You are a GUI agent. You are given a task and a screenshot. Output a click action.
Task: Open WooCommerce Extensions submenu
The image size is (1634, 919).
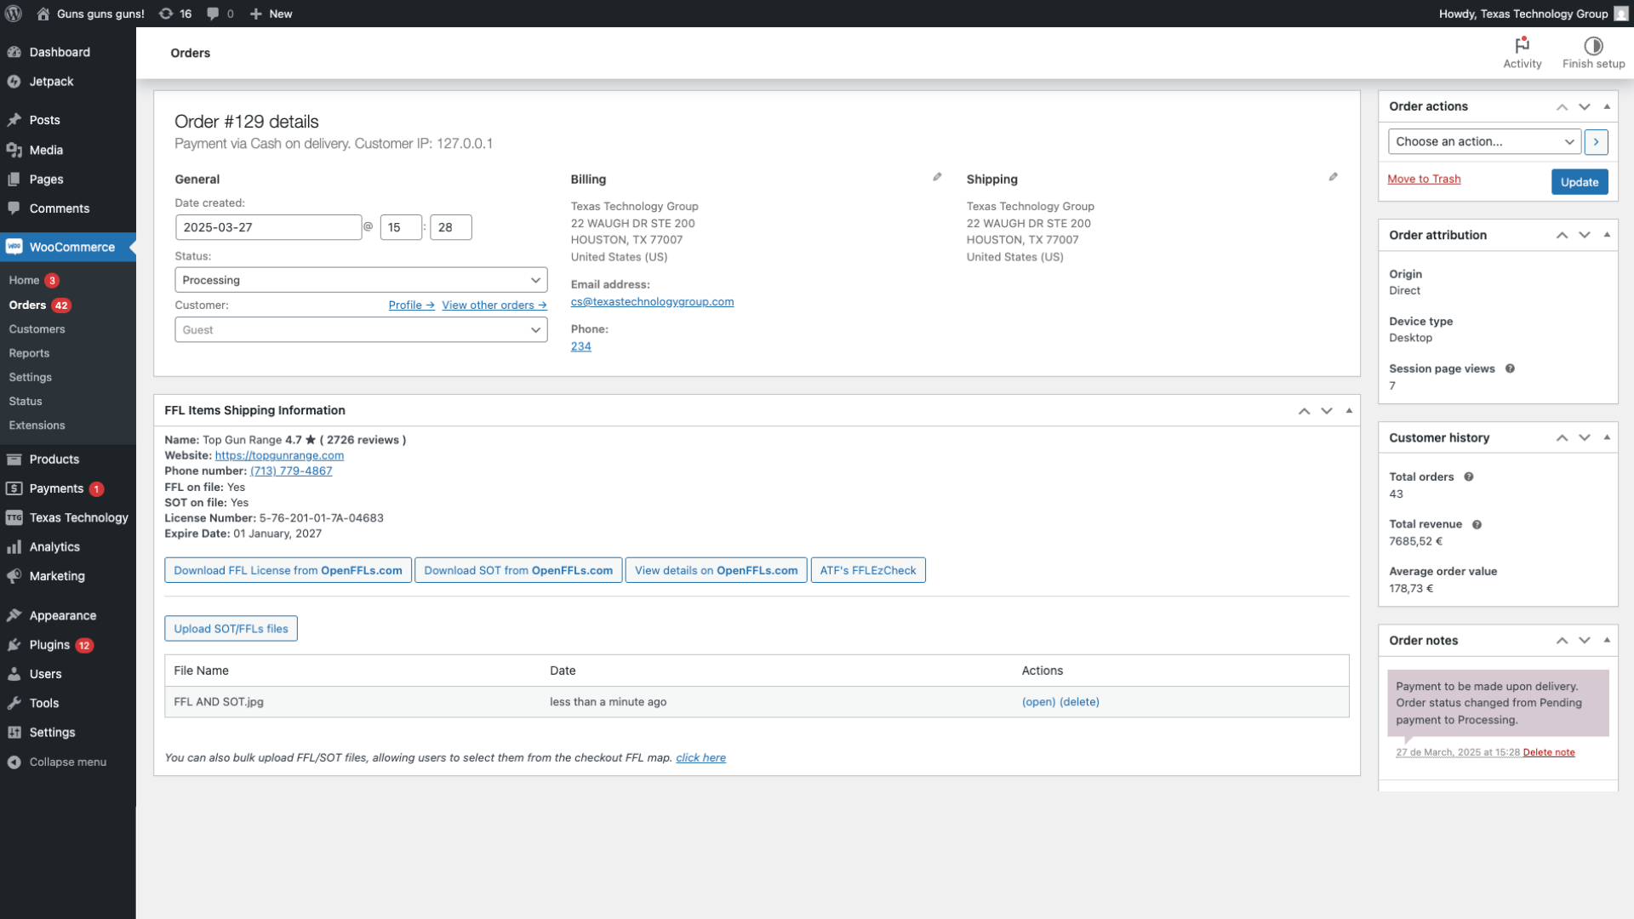pos(37,425)
